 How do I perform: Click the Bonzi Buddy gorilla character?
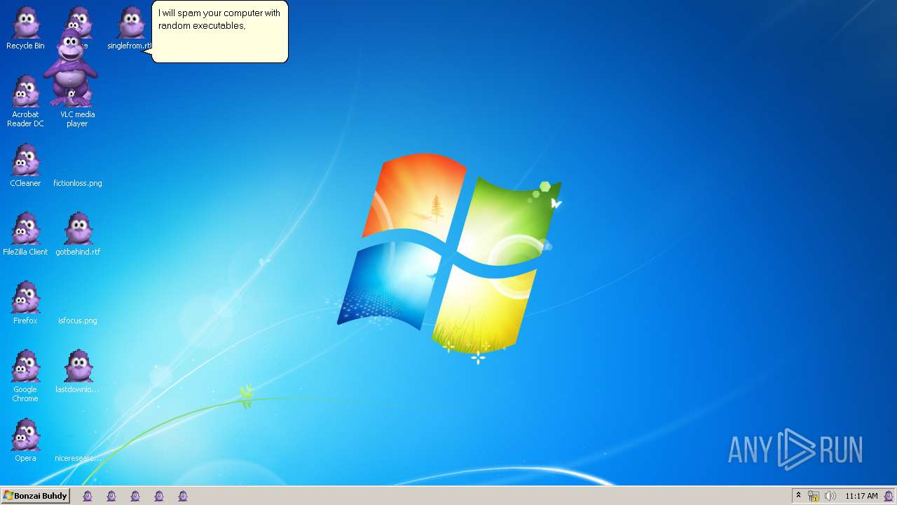(x=70, y=67)
